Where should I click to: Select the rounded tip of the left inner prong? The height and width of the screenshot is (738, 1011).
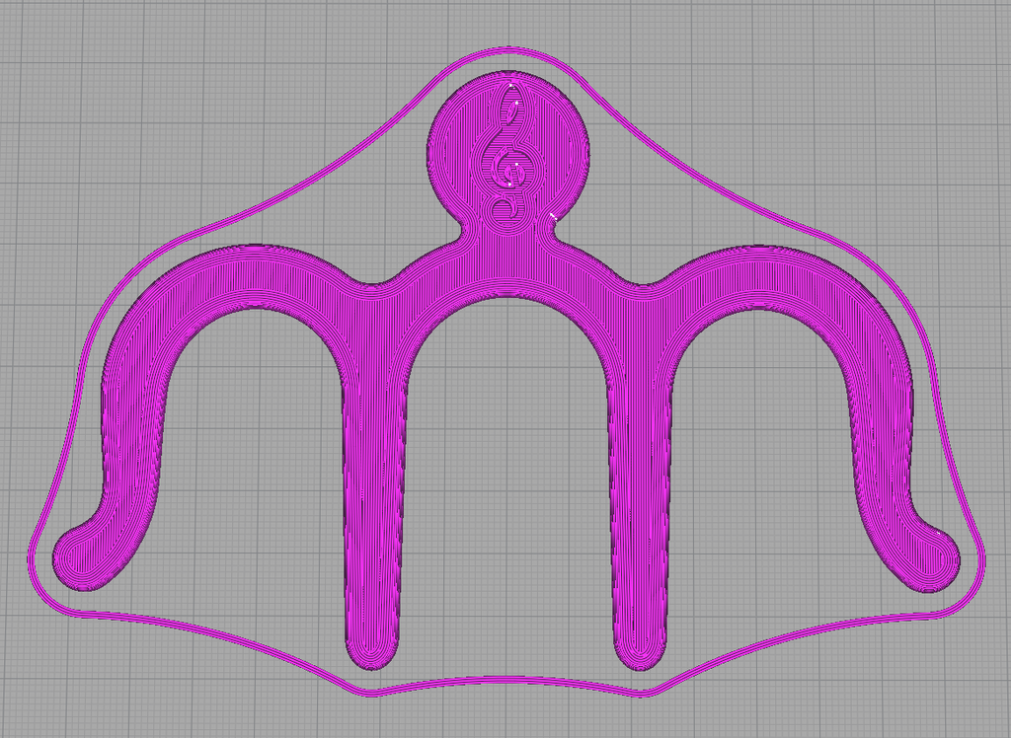point(372,653)
